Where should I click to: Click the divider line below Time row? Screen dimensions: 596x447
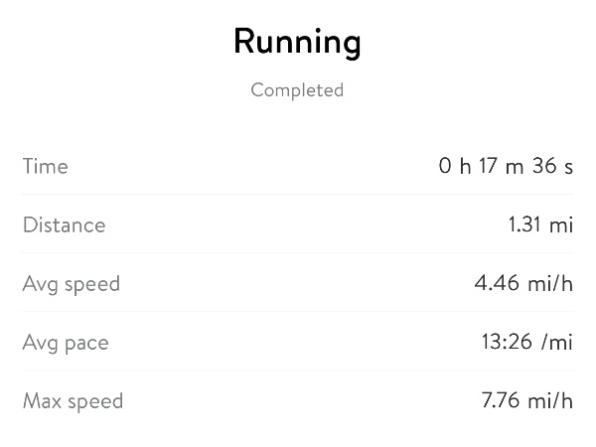coord(298,195)
